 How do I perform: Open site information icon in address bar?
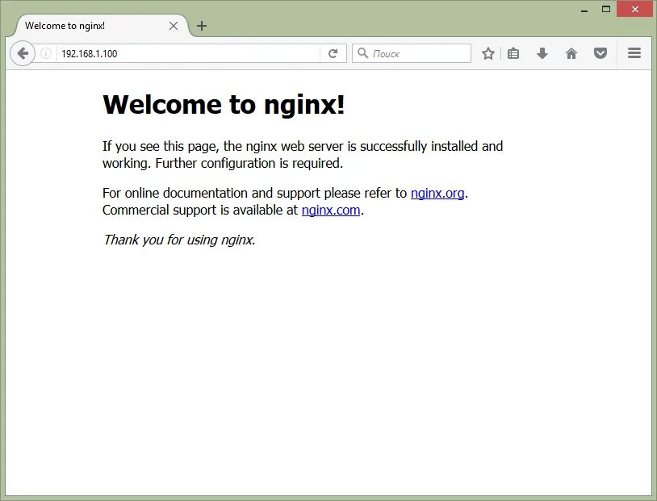click(46, 53)
